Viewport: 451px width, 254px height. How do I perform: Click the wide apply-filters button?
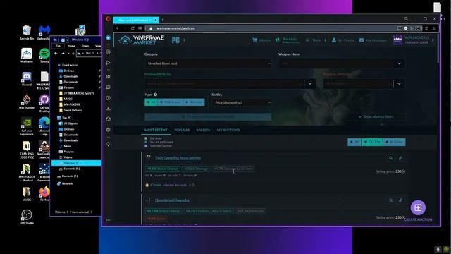click(x=208, y=116)
